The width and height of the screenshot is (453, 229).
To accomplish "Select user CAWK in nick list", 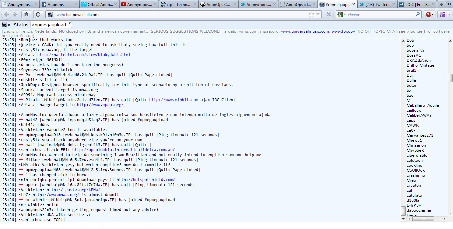I will pos(413,125).
